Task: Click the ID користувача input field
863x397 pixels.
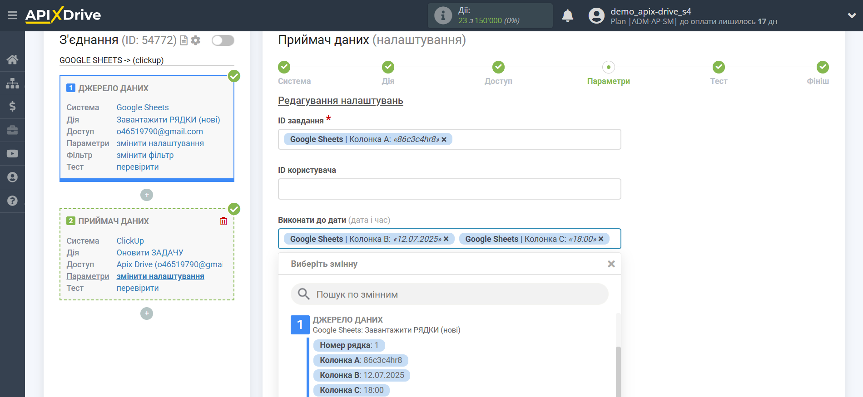Action: [x=449, y=189]
